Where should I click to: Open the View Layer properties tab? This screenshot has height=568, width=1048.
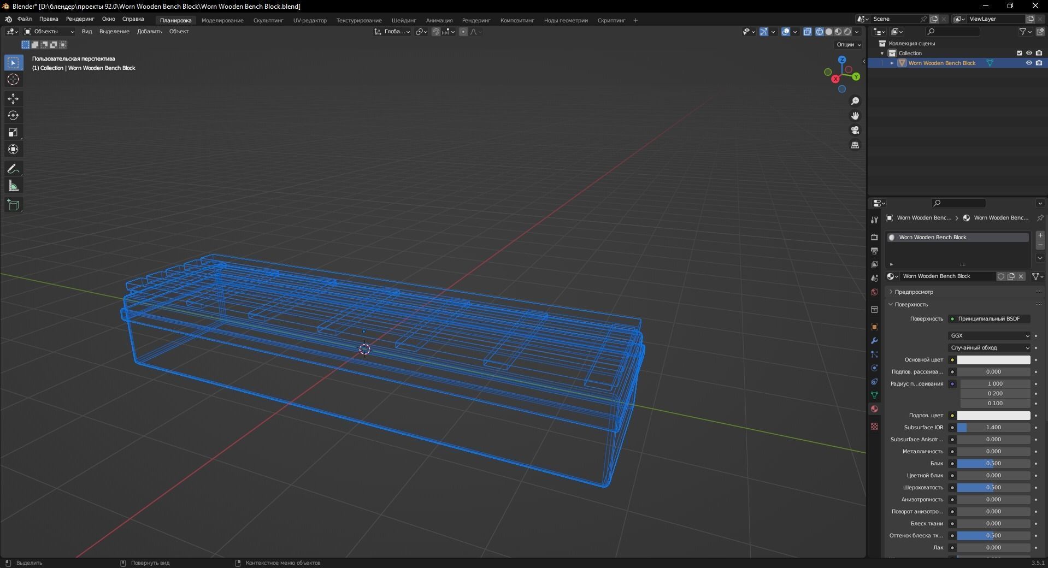[x=874, y=264]
